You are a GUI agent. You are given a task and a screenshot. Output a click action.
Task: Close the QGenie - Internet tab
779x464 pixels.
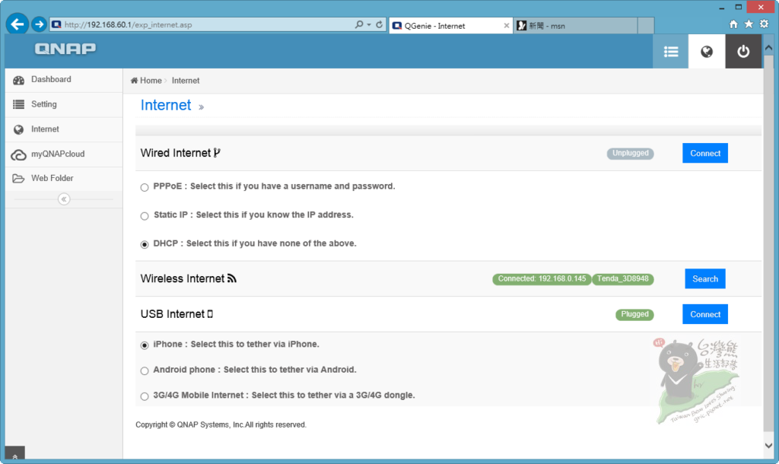[x=506, y=25]
